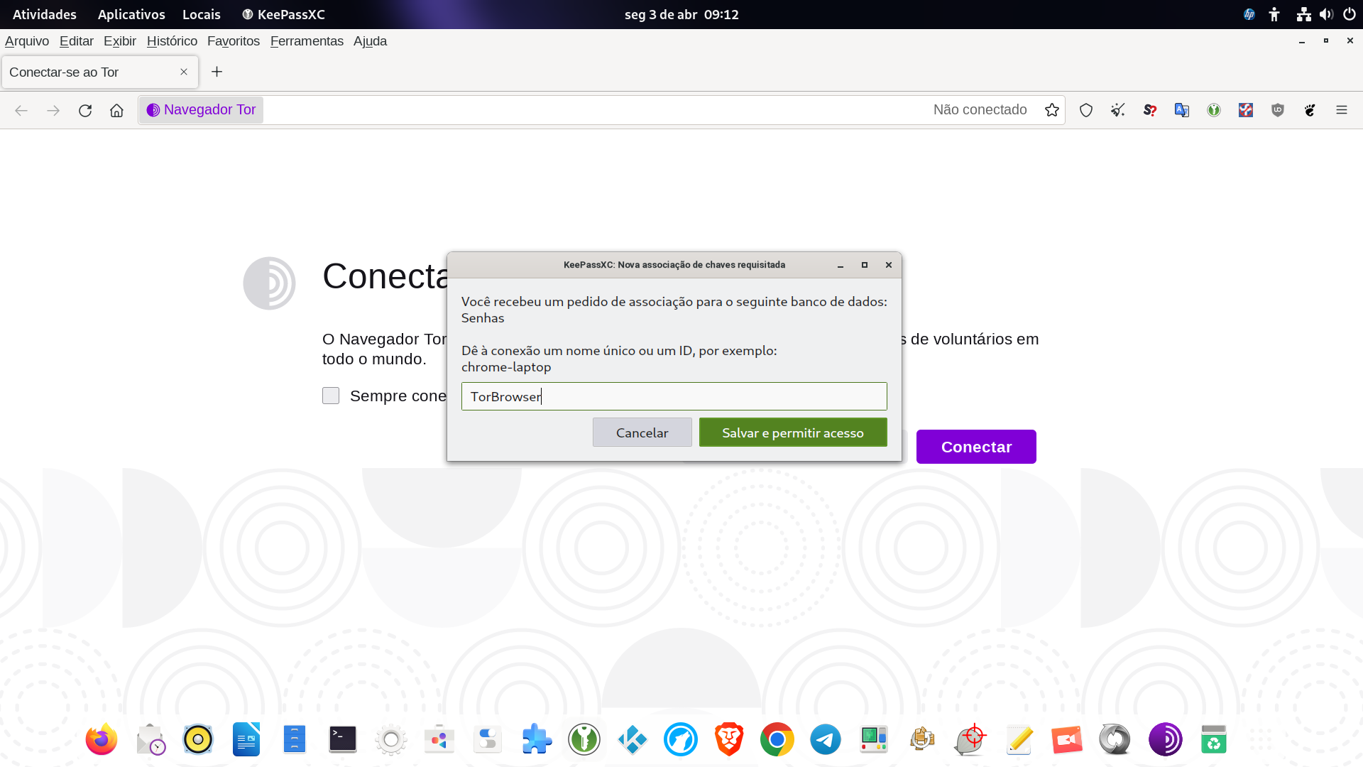This screenshot has height=767, width=1363.
Task: Enable the 'Sempre conectar' checkbox
Action: (x=331, y=396)
